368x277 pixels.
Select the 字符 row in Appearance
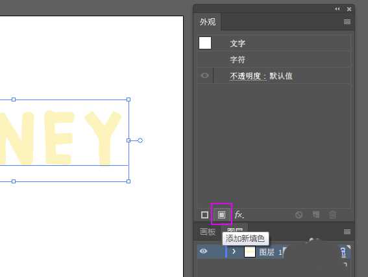274,59
